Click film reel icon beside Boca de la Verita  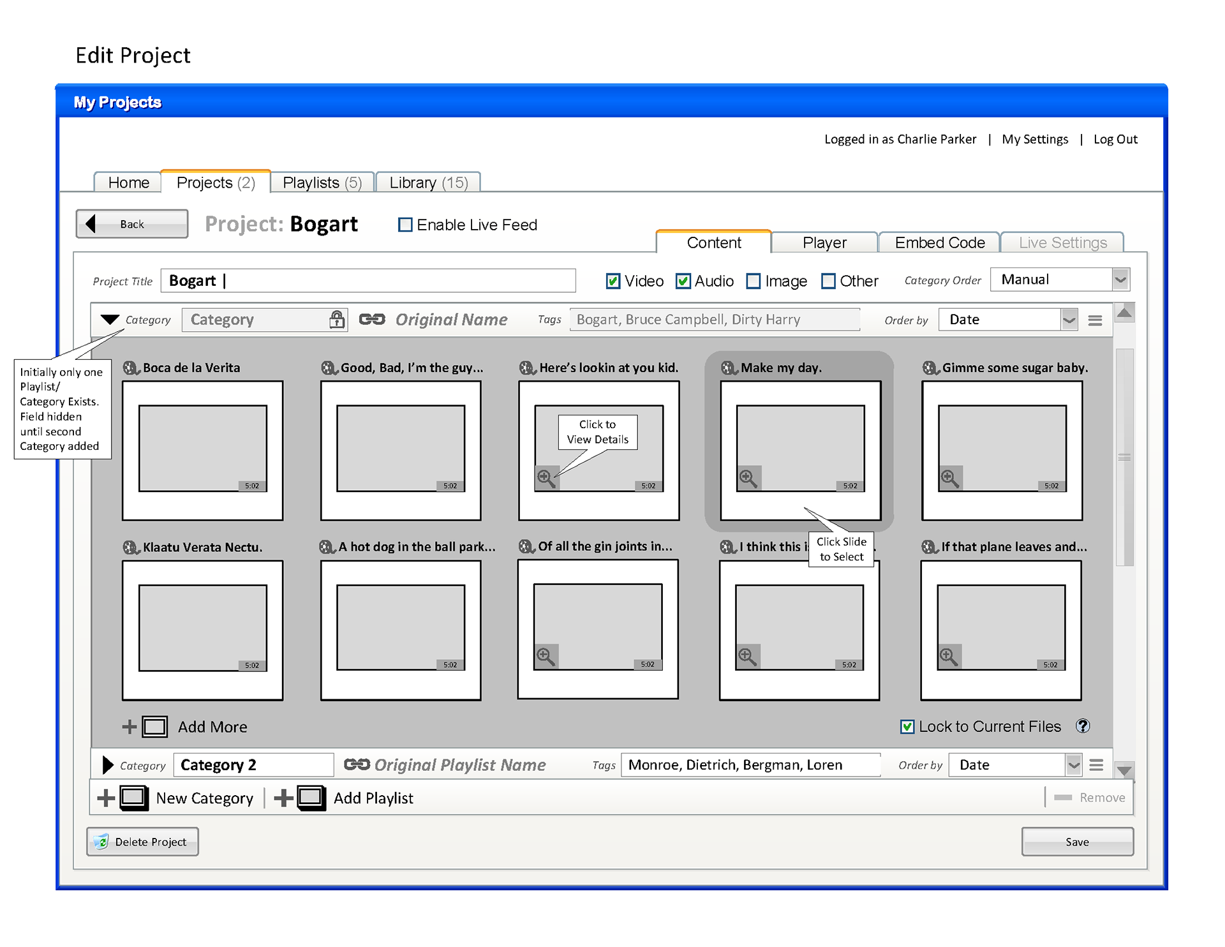click(131, 368)
